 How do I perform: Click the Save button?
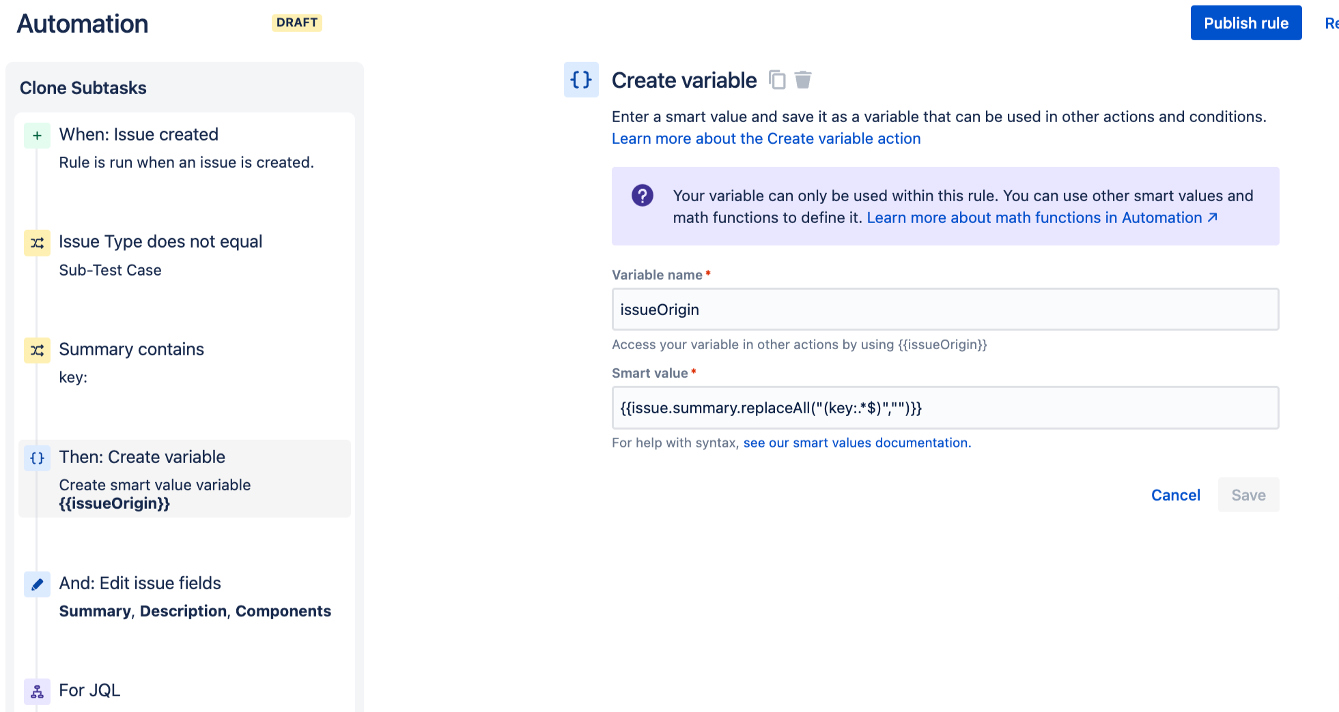1248,495
